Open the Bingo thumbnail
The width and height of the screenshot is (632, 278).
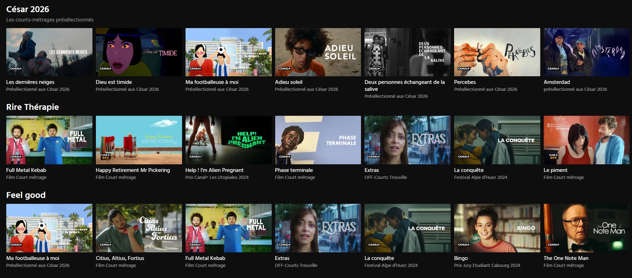(x=497, y=228)
